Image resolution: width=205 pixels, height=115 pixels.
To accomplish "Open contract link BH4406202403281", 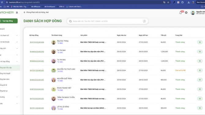I will coord(37,61).
